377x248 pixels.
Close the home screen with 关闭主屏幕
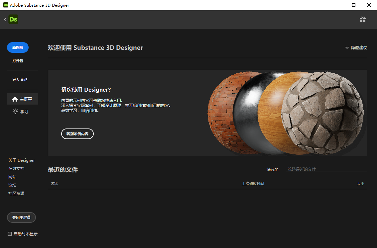21,217
